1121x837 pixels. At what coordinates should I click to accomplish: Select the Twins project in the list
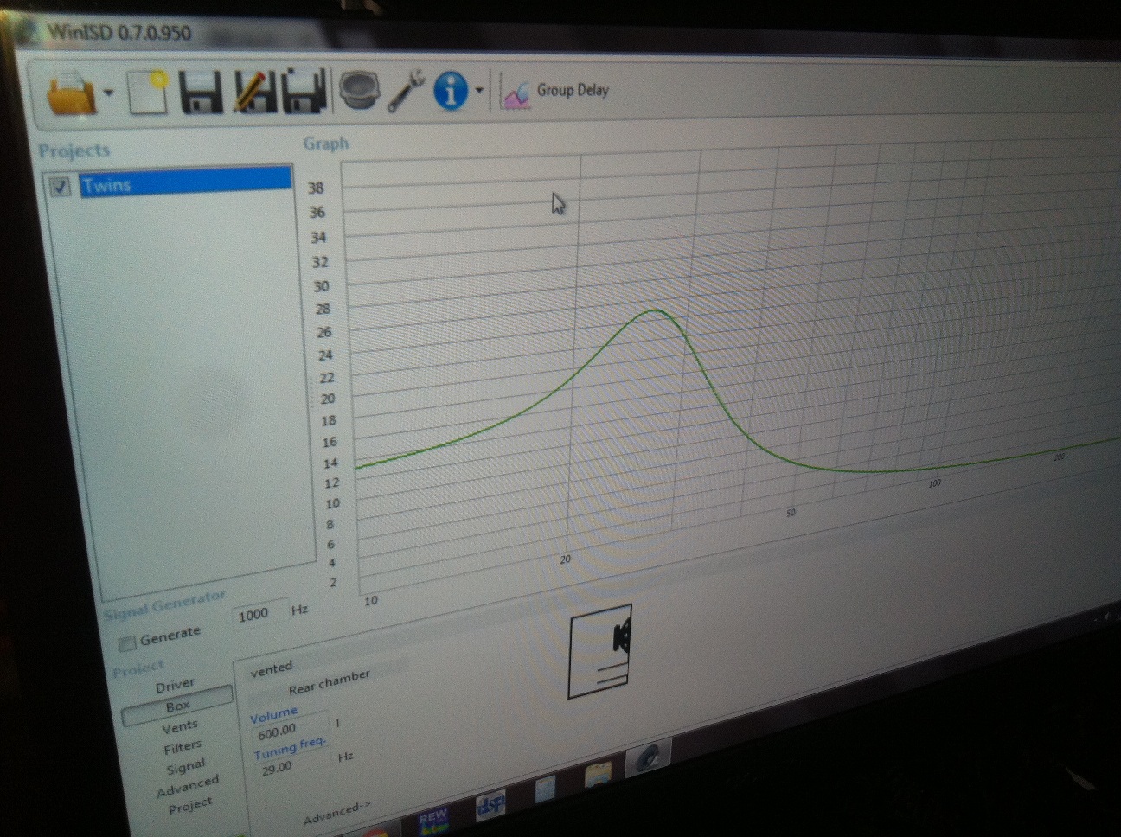point(185,182)
